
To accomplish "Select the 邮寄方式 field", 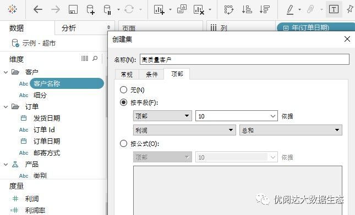I will pyautogui.click(x=47, y=153).
